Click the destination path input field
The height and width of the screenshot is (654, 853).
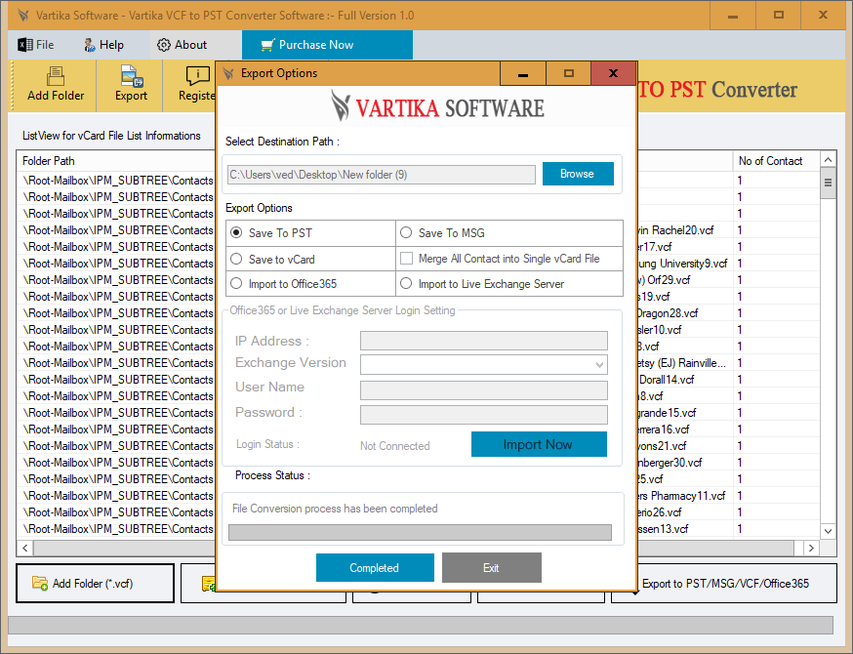382,175
